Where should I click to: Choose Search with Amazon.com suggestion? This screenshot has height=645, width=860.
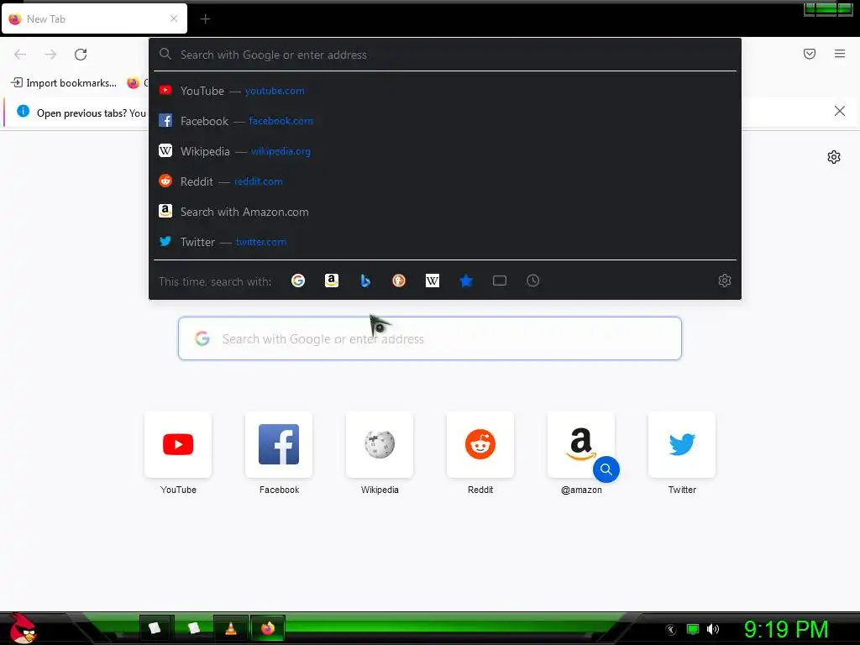(x=445, y=211)
